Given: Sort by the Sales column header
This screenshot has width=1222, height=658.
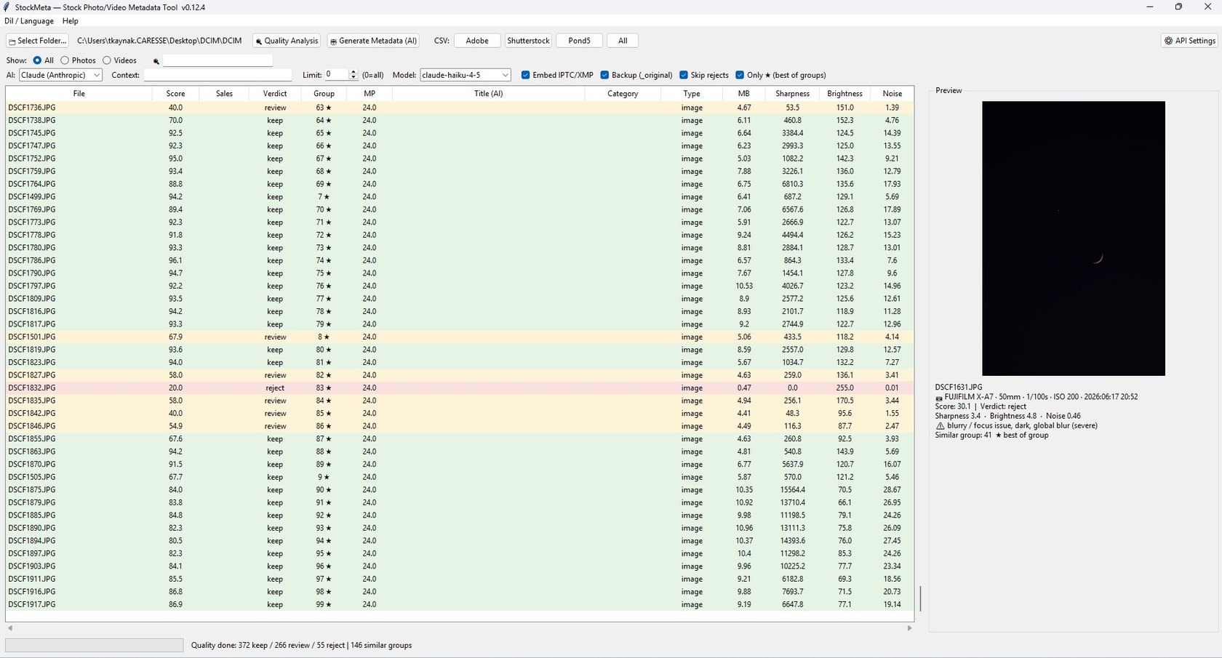Looking at the screenshot, I should (x=224, y=94).
